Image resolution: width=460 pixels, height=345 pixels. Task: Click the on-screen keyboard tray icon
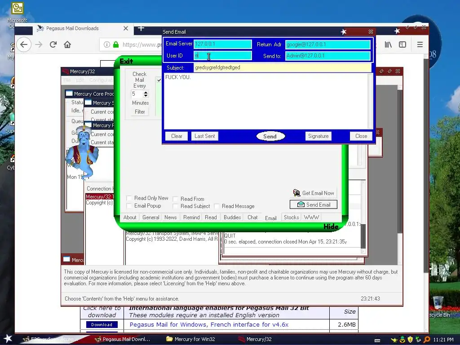coord(377,341)
